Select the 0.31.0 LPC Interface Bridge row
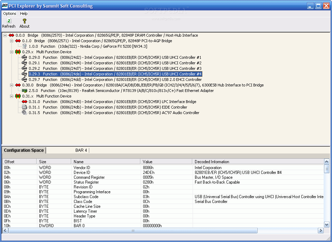Viewport: 332px width, 242px height. (x=112, y=102)
